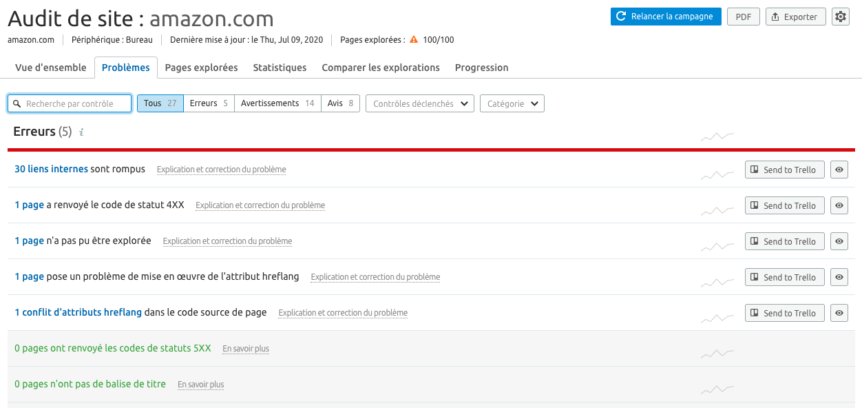Click trend sparkline in Erreurs header

[x=717, y=136]
